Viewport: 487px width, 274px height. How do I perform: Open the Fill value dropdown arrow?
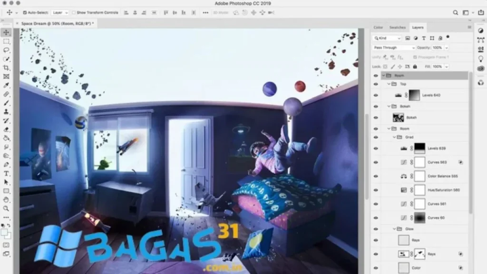point(447,67)
